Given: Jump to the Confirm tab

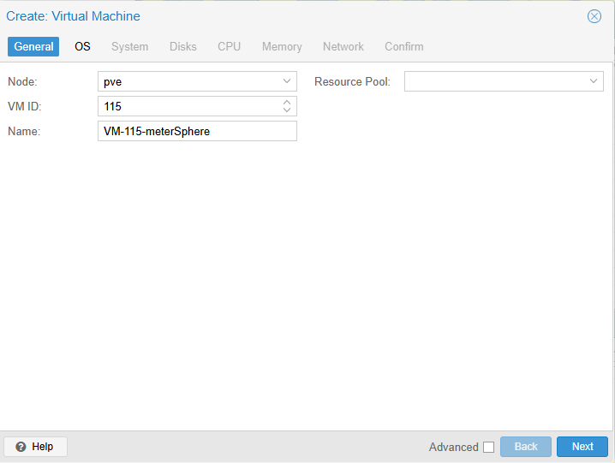Looking at the screenshot, I should click(x=403, y=47).
